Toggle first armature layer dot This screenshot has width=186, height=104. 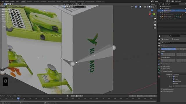162,54
